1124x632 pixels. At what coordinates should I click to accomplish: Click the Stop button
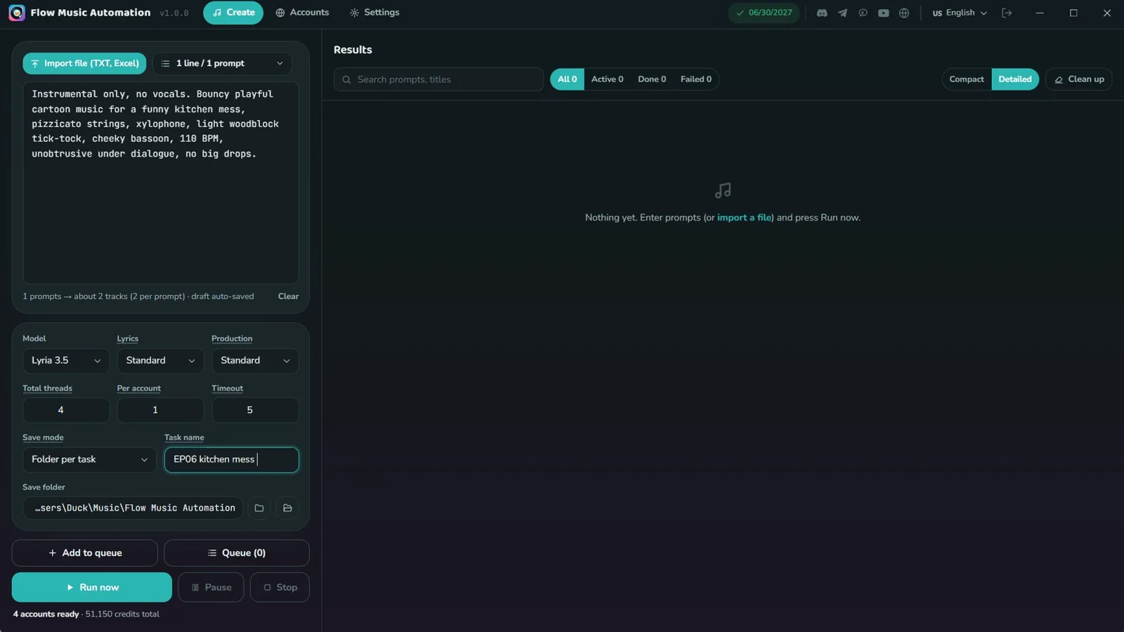[280, 587]
